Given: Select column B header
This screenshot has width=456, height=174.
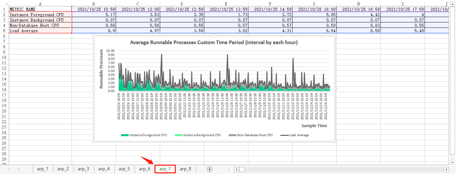Looking at the screenshot, I should click(94, 4).
